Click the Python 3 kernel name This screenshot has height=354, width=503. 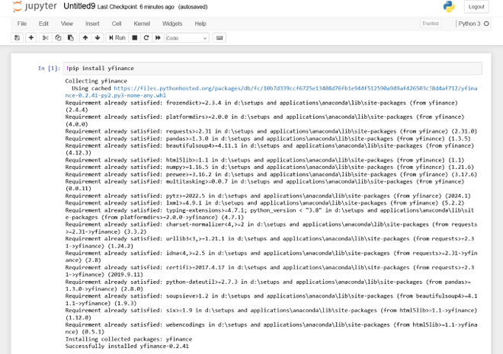469,24
